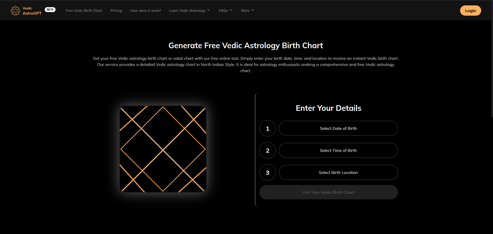Expand the FAQs dropdown menu
The height and width of the screenshot is (234, 493).
[225, 11]
